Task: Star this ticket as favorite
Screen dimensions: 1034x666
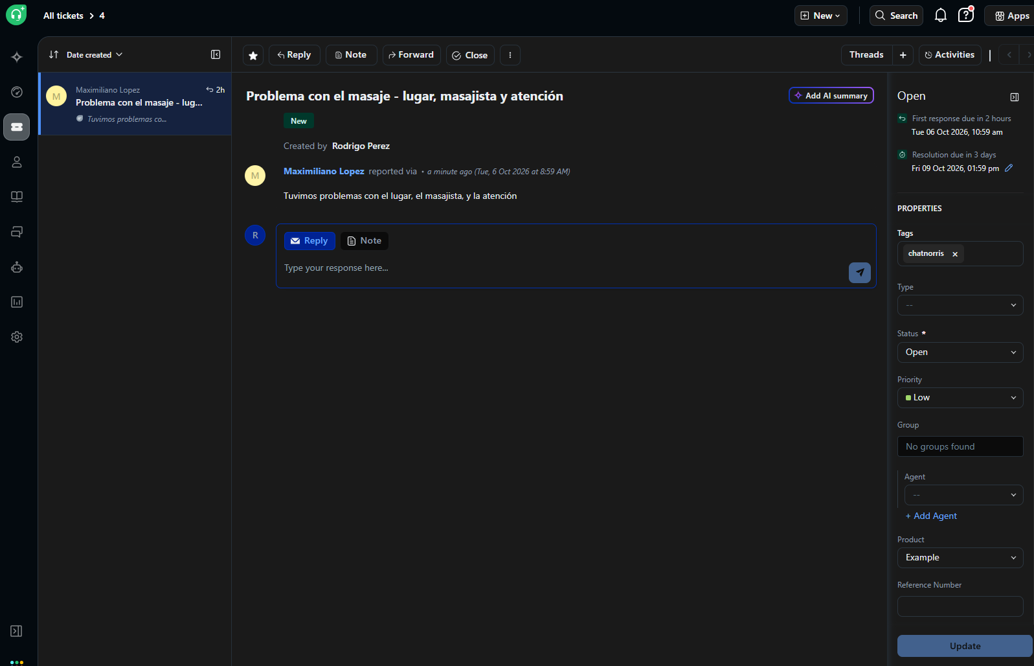Action: point(253,55)
